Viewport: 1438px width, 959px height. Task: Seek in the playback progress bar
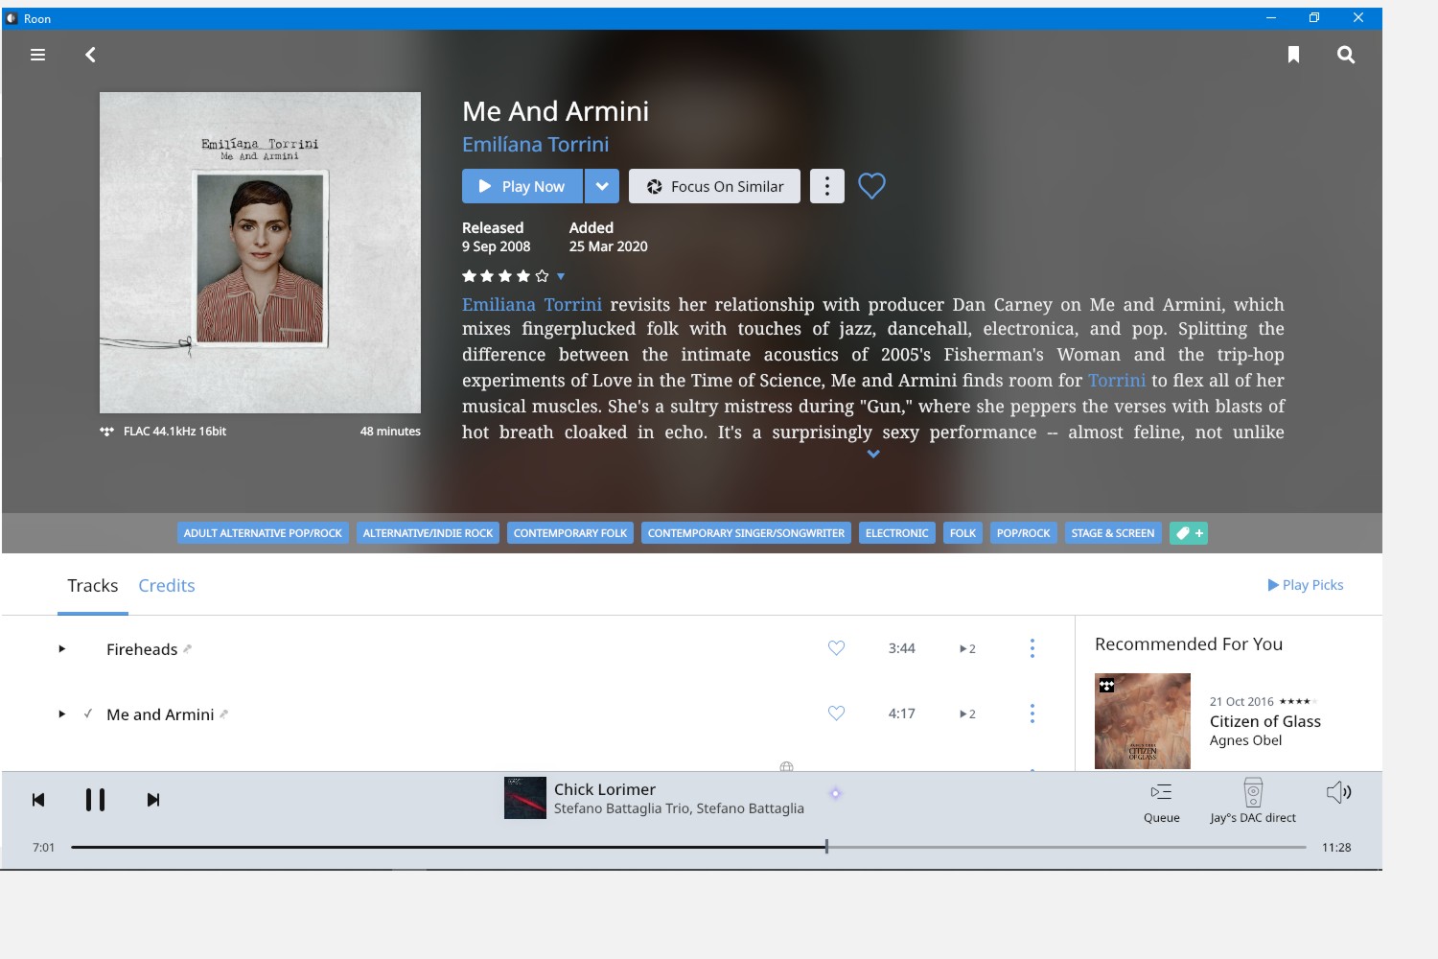pyautogui.click(x=688, y=847)
